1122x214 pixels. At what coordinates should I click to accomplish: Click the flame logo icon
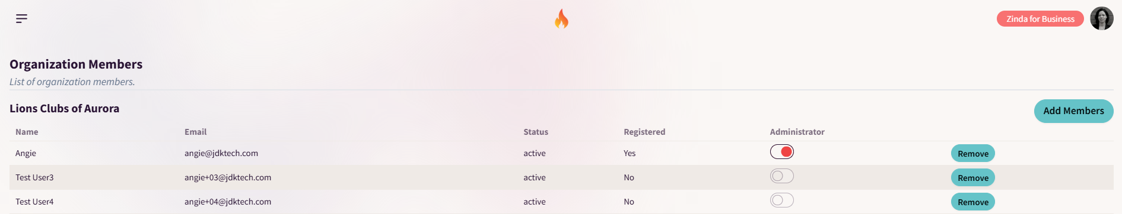[561, 19]
